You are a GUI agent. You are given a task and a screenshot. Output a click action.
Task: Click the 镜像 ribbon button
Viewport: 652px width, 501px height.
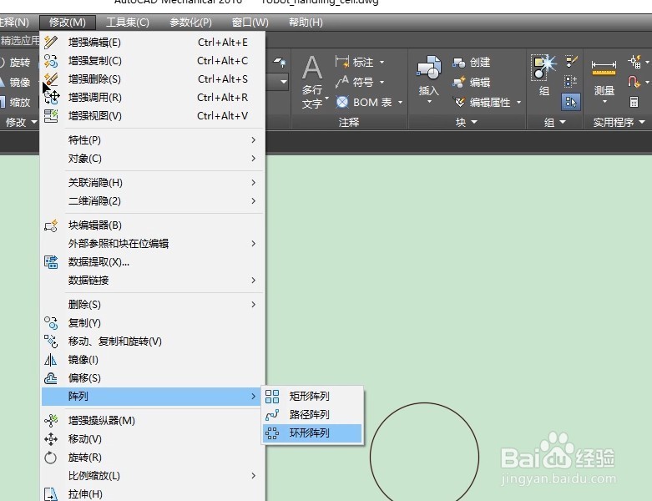15,83
